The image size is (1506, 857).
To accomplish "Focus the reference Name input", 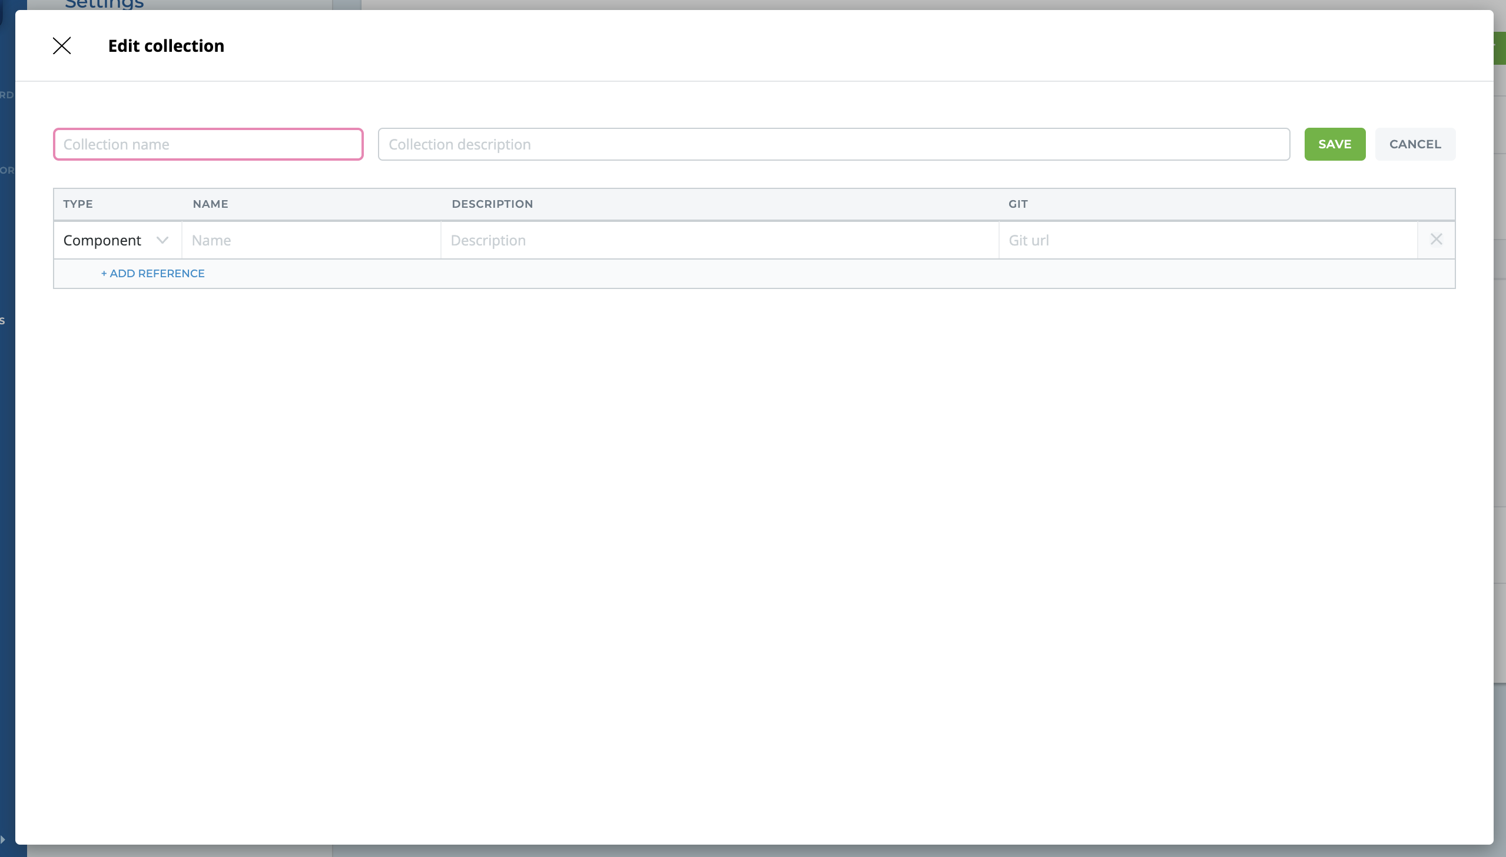I will click(x=311, y=240).
